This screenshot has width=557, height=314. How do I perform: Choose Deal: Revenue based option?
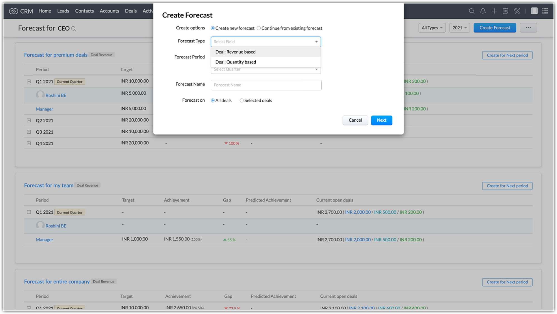(x=235, y=52)
